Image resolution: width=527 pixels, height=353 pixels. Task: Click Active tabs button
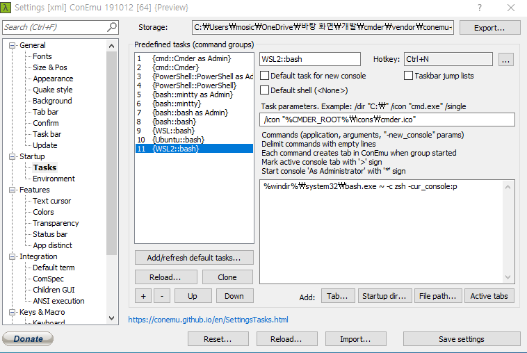(489, 296)
